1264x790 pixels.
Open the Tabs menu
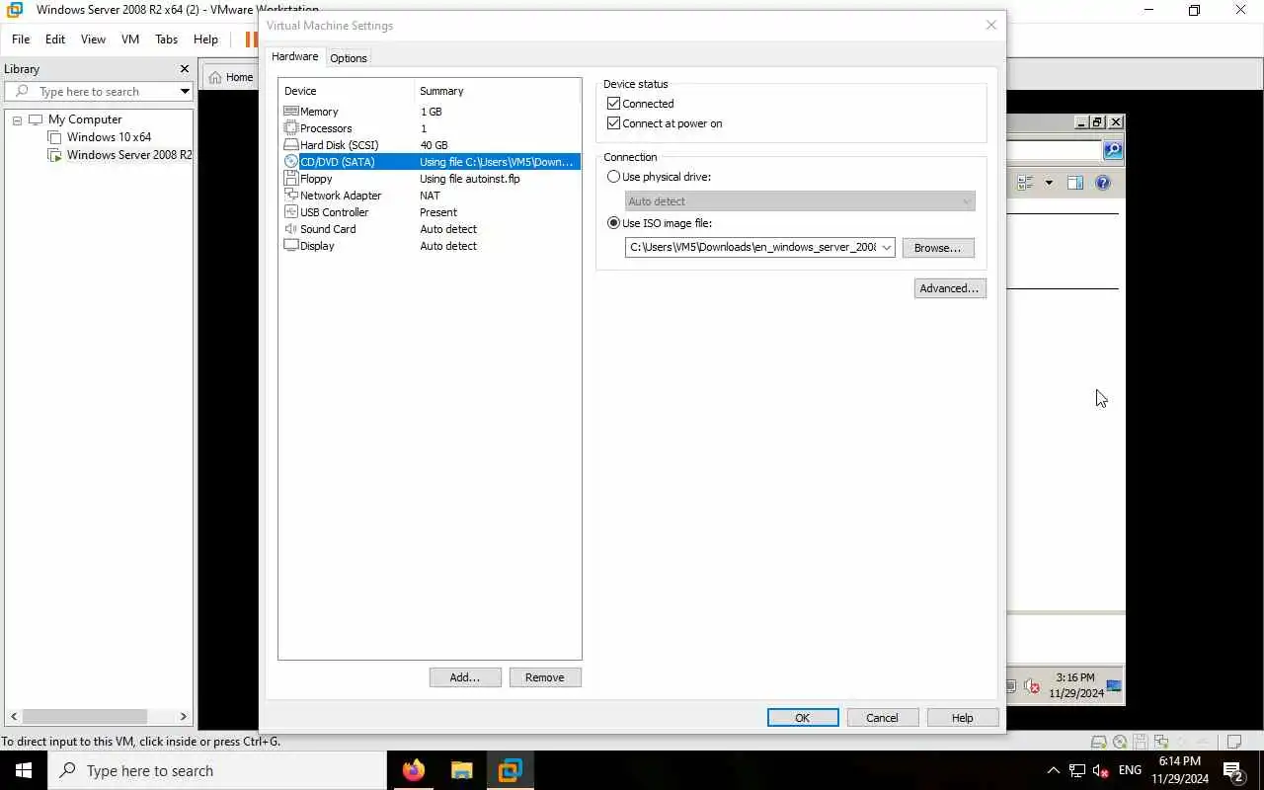(x=167, y=39)
